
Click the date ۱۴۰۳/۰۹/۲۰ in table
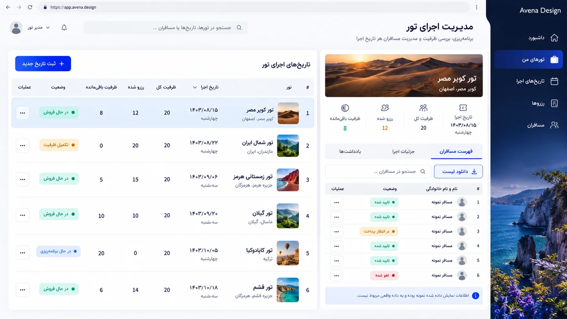tap(204, 213)
